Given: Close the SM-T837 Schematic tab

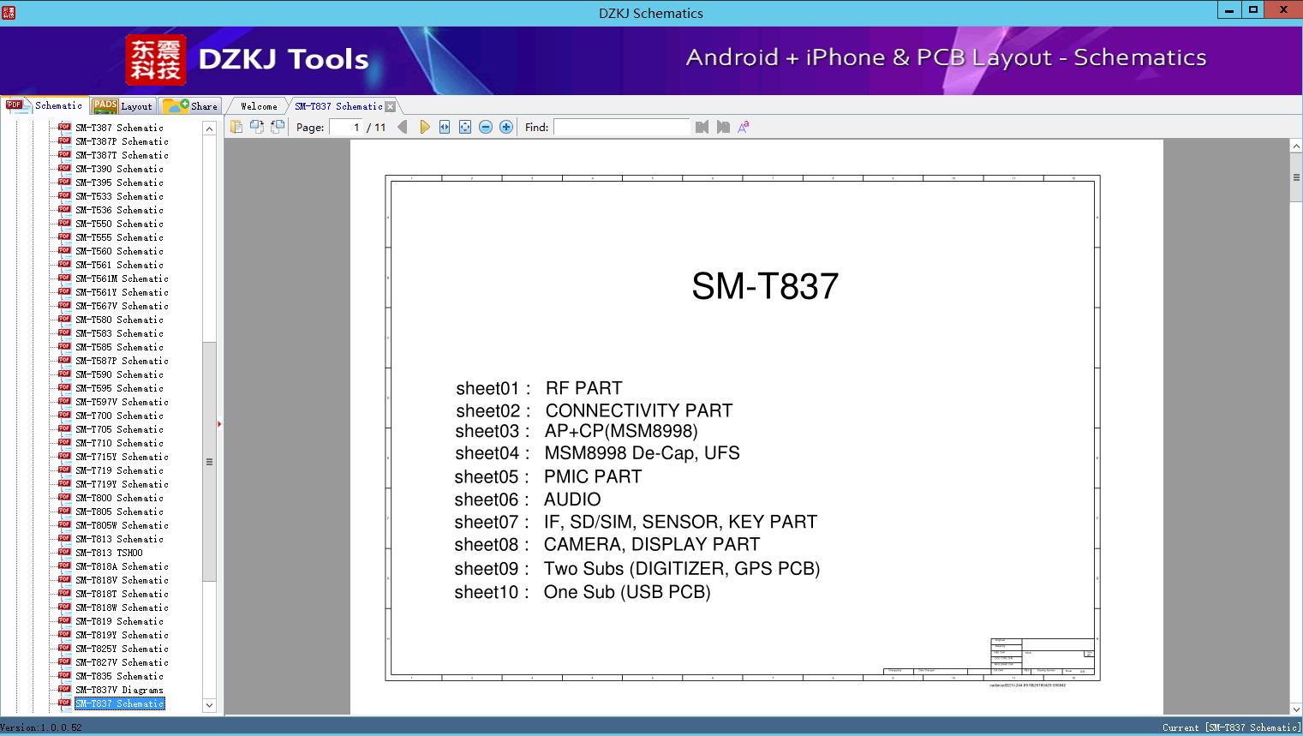Looking at the screenshot, I should coord(391,106).
